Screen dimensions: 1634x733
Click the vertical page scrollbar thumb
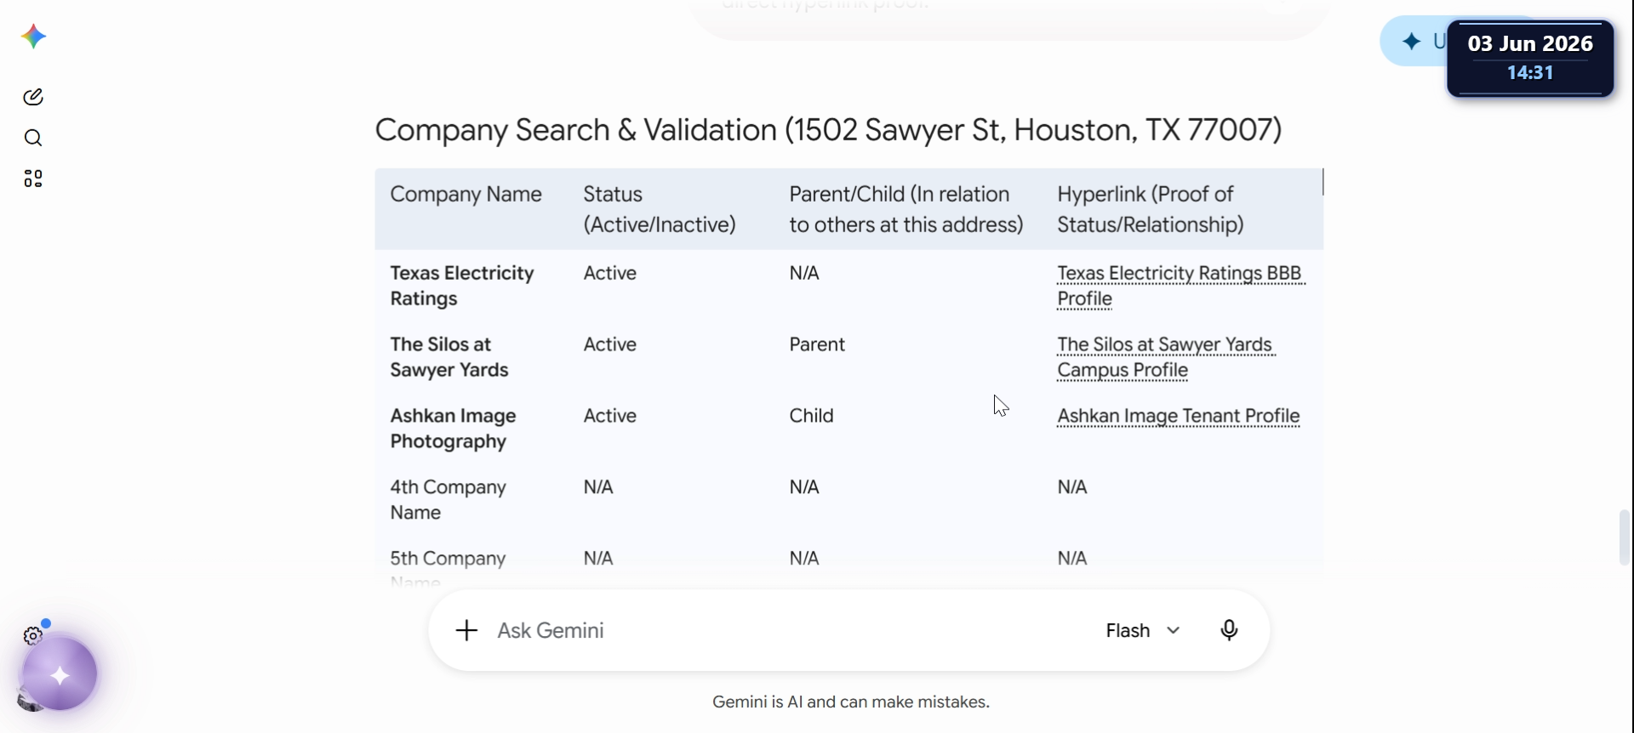coord(1625,537)
